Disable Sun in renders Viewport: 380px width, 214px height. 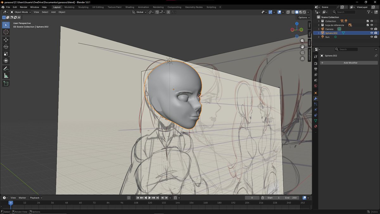click(376, 37)
